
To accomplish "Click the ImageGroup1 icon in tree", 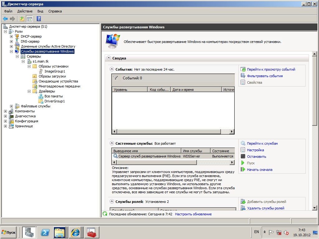I will [x=41, y=71].
